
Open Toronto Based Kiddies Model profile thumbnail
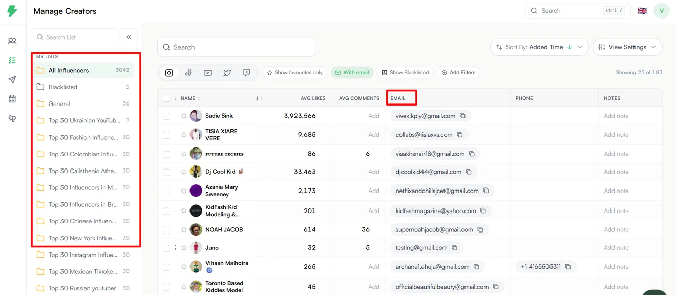(196, 287)
